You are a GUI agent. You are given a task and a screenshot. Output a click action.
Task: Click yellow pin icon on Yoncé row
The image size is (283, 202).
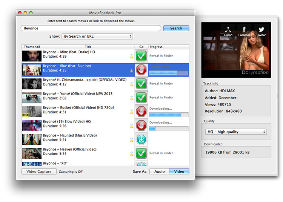click(132, 98)
